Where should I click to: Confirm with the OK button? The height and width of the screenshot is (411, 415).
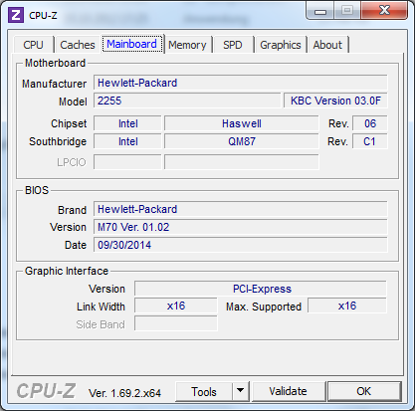(364, 391)
